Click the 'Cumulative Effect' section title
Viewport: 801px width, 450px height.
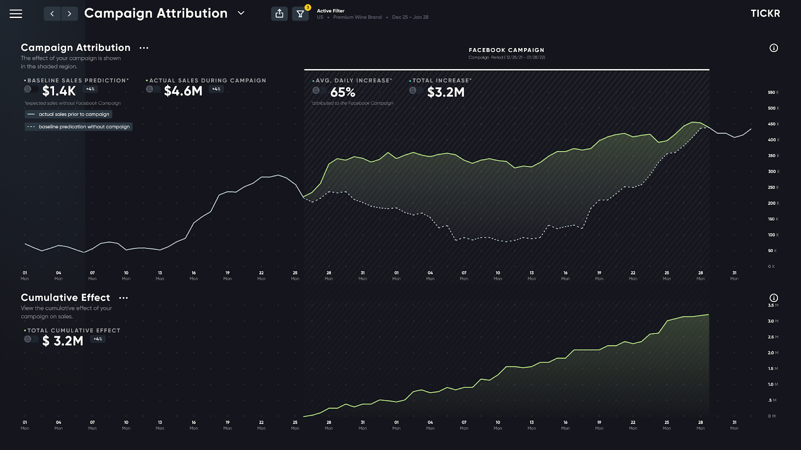coord(66,297)
